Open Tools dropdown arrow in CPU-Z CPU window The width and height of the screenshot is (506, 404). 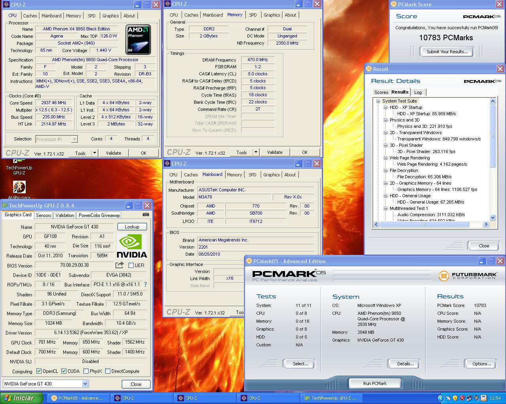[x=94, y=153]
